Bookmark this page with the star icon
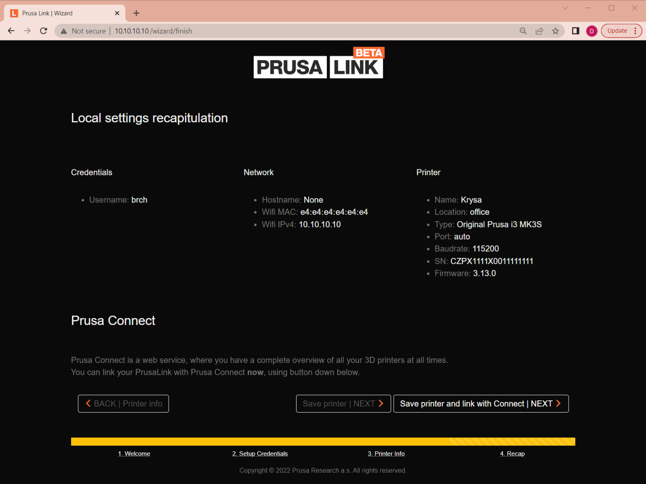This screenshot has height=484, width=646. [x=556, y=31]
